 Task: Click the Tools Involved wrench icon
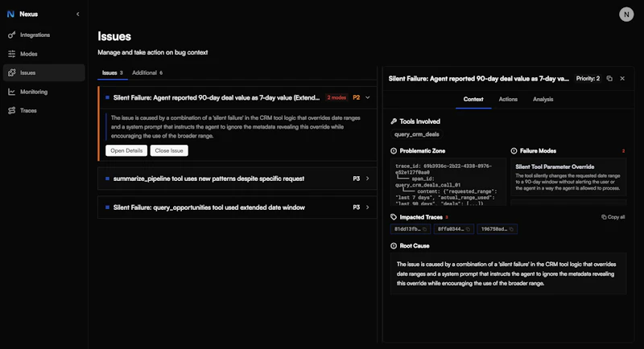tap(394, 121)
